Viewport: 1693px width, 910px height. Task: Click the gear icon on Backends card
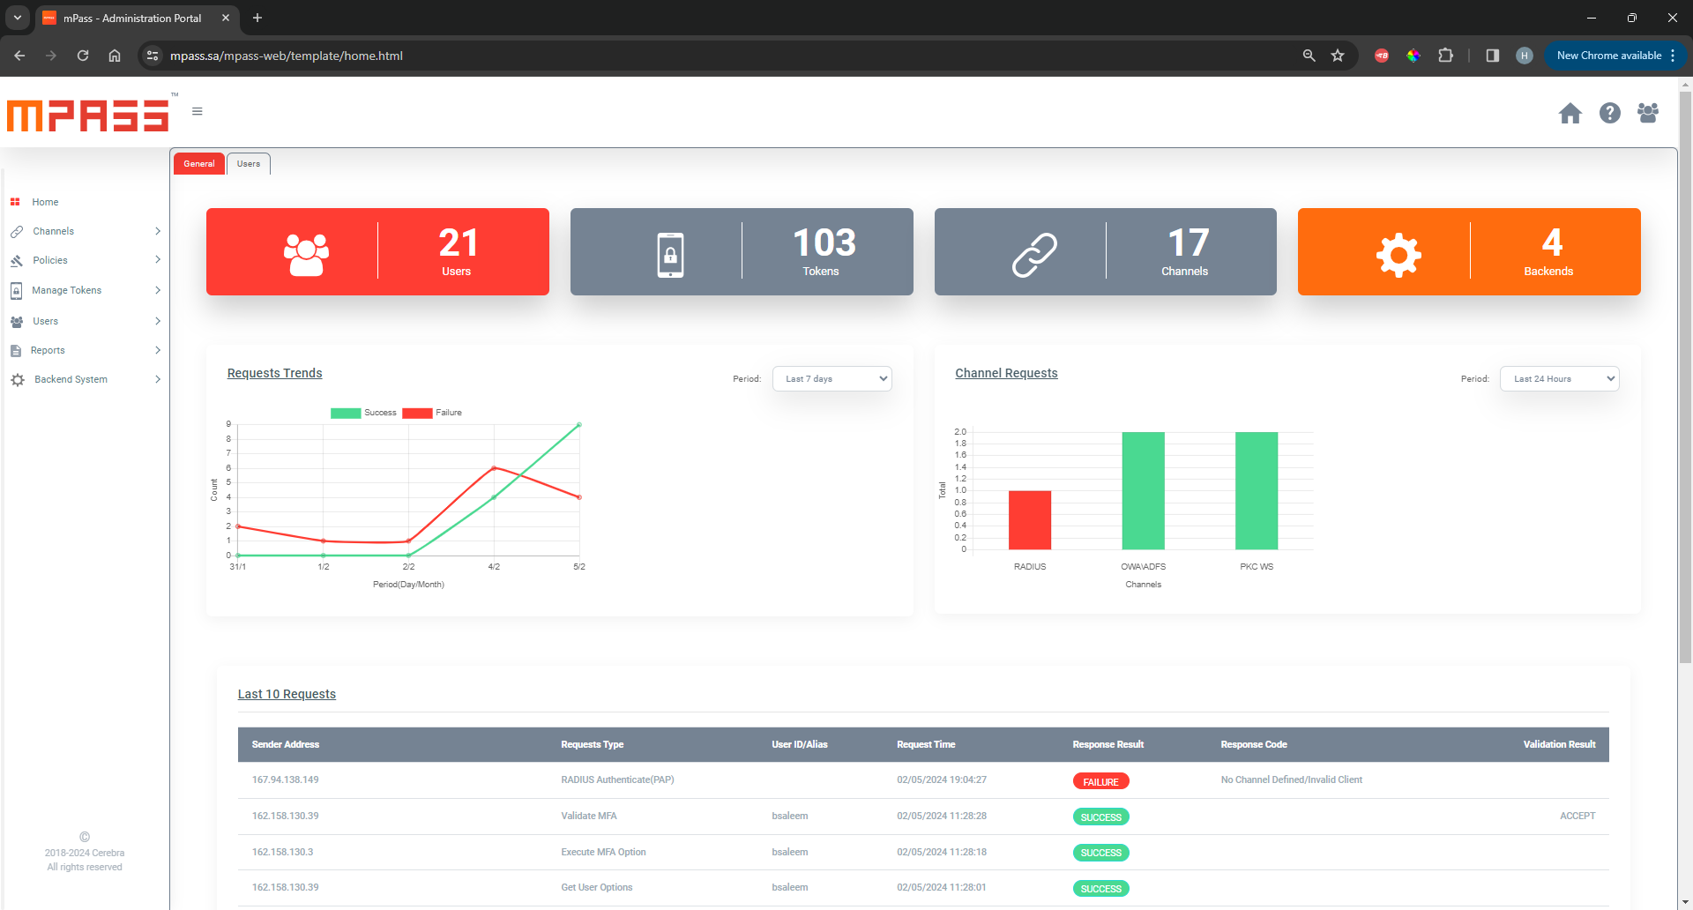(1398, 255)
